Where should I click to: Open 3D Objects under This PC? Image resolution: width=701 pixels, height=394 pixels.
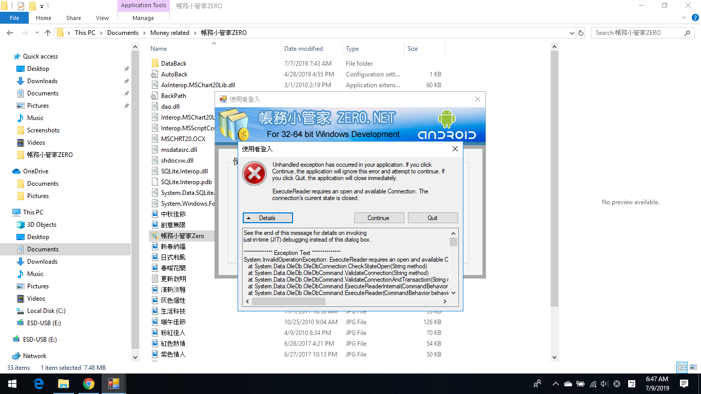point(42,225)
